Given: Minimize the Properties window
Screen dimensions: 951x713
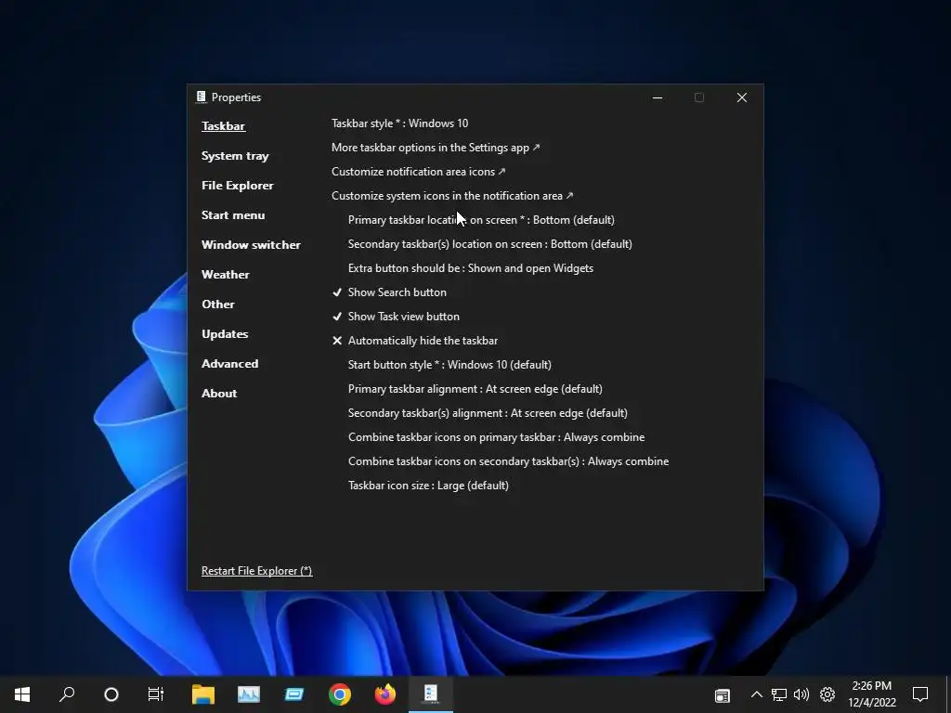Looking at the screenshot, I should (658, 97).
